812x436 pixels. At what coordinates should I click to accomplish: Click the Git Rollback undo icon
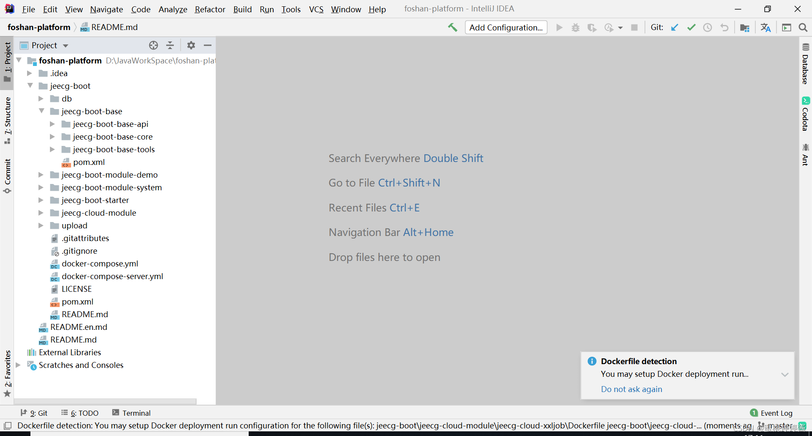point(724,27)
